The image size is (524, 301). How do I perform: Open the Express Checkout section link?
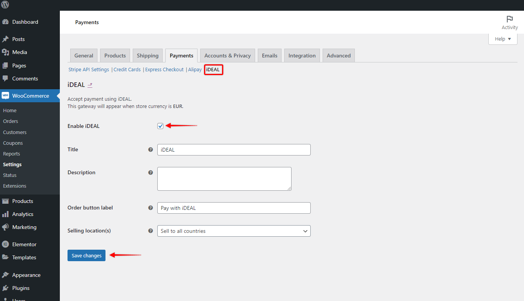[x=165, y=70]
